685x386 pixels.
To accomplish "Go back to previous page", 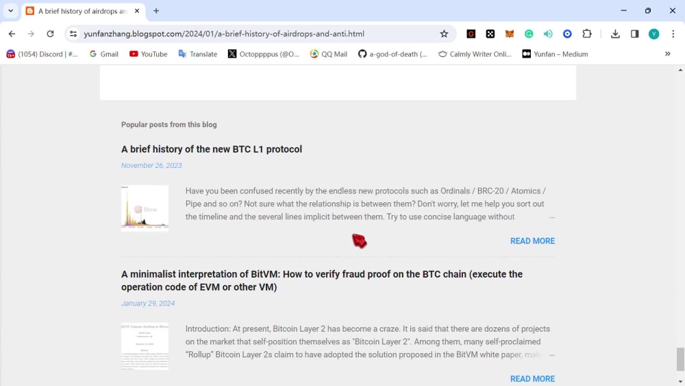I will 12,34.
